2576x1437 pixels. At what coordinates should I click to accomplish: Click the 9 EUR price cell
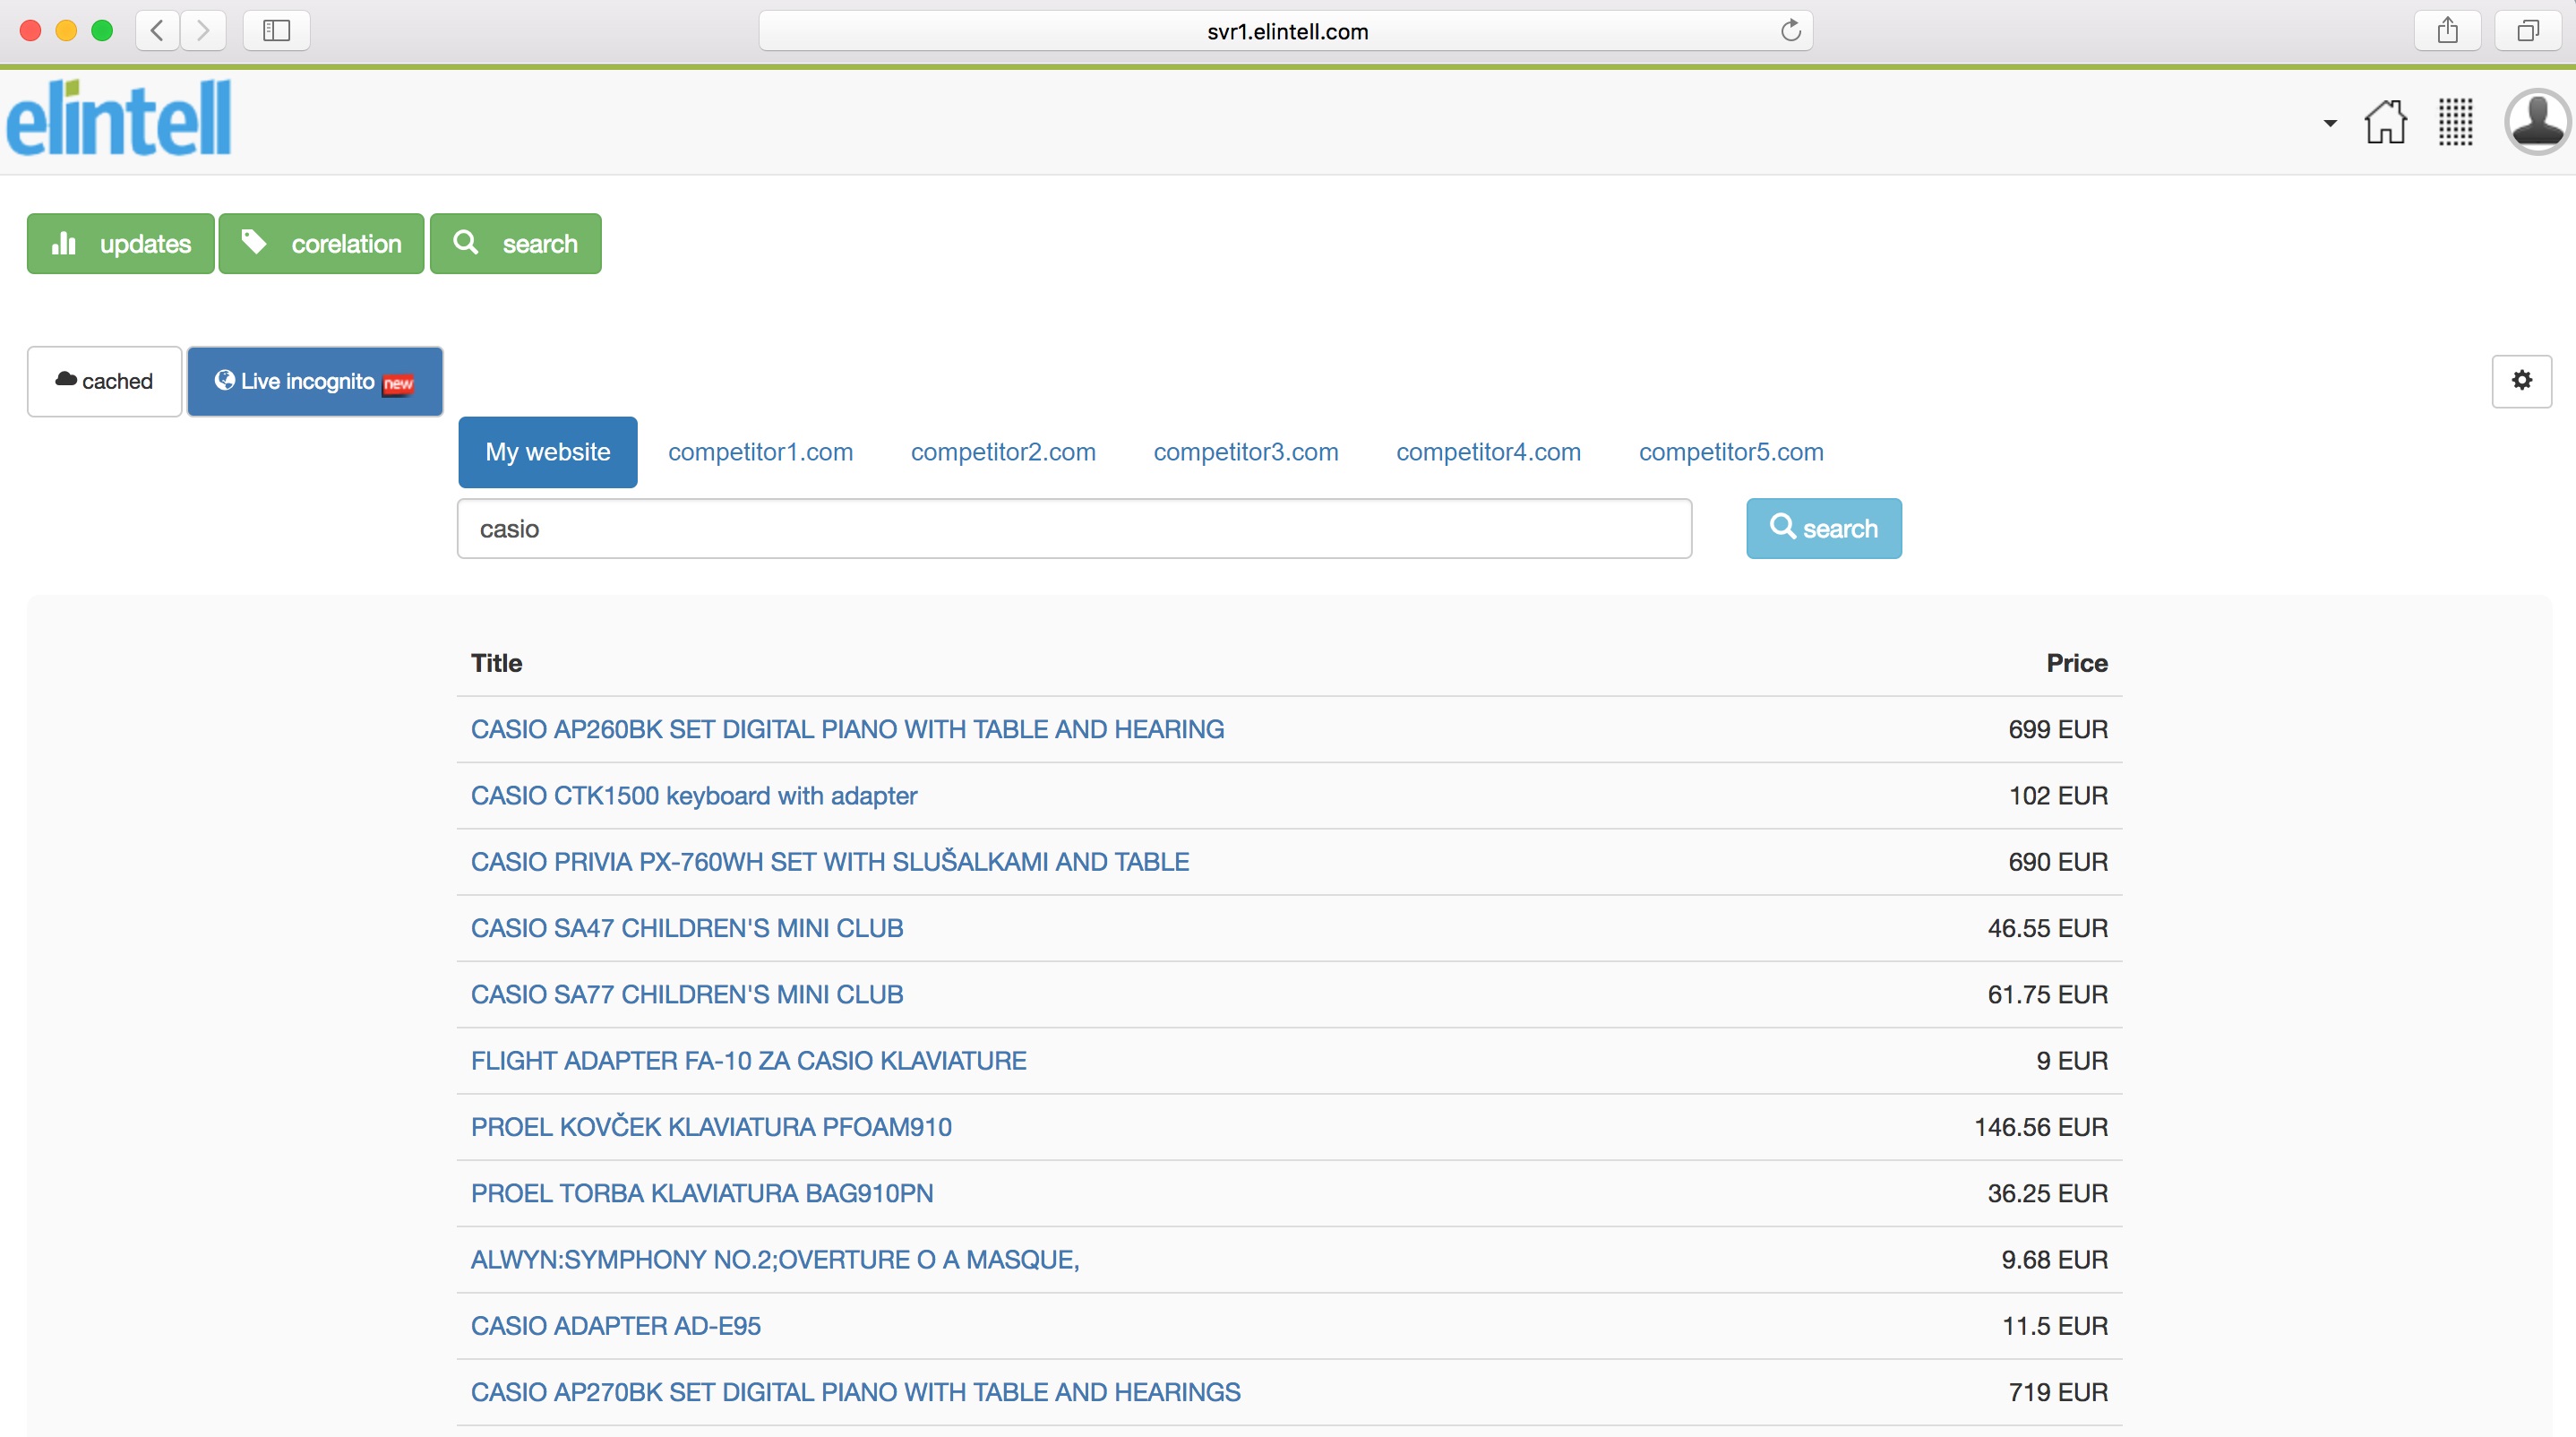click(x=2071, y=1060)
